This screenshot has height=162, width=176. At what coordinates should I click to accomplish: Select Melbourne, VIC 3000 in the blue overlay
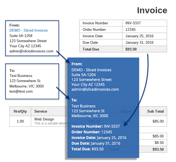90,116
